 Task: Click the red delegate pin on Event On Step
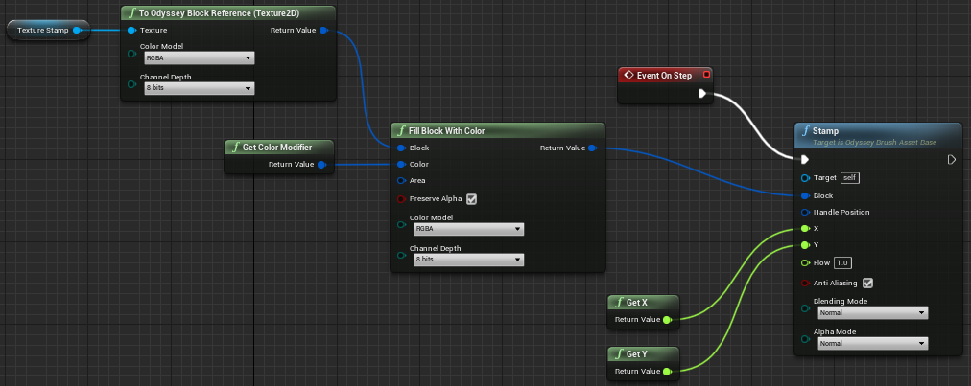click(706, 75)
